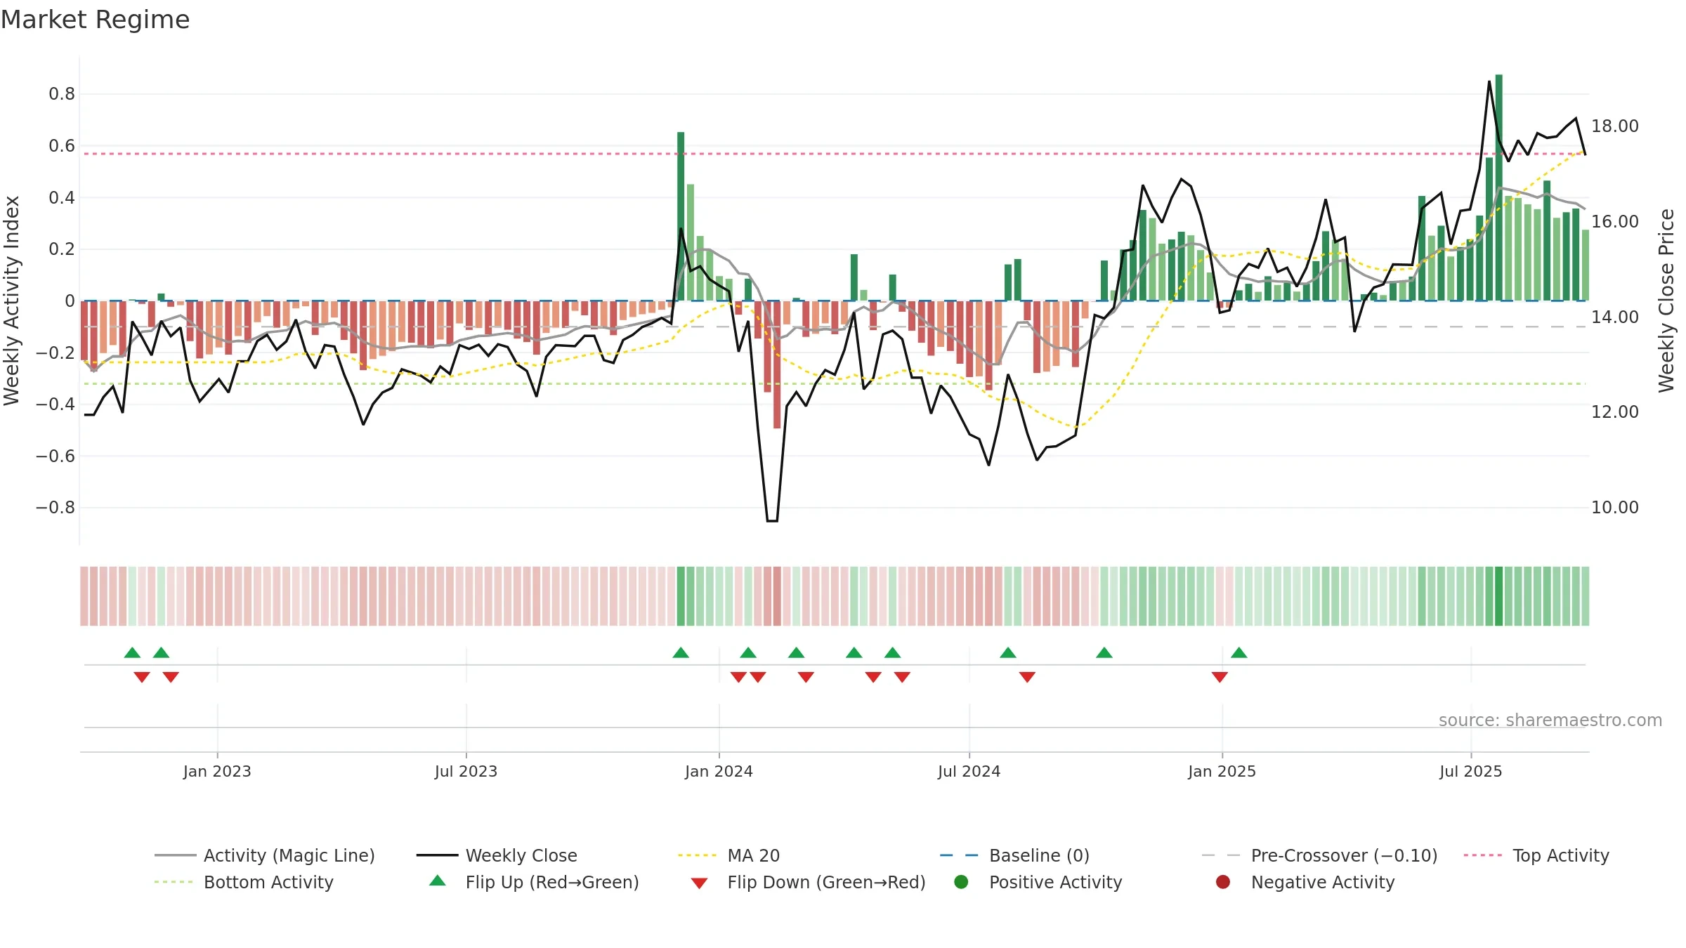
Task: Click the deepest red activity bar in early 2024
Action: pos(777,364)
